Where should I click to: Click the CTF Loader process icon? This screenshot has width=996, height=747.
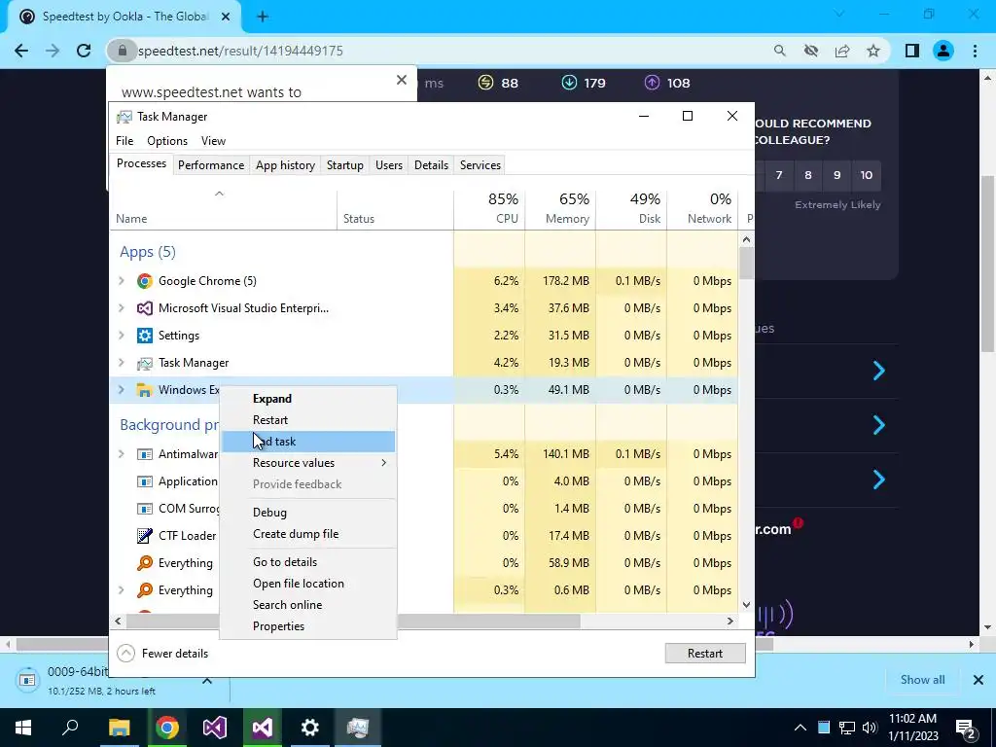(145, 536)
